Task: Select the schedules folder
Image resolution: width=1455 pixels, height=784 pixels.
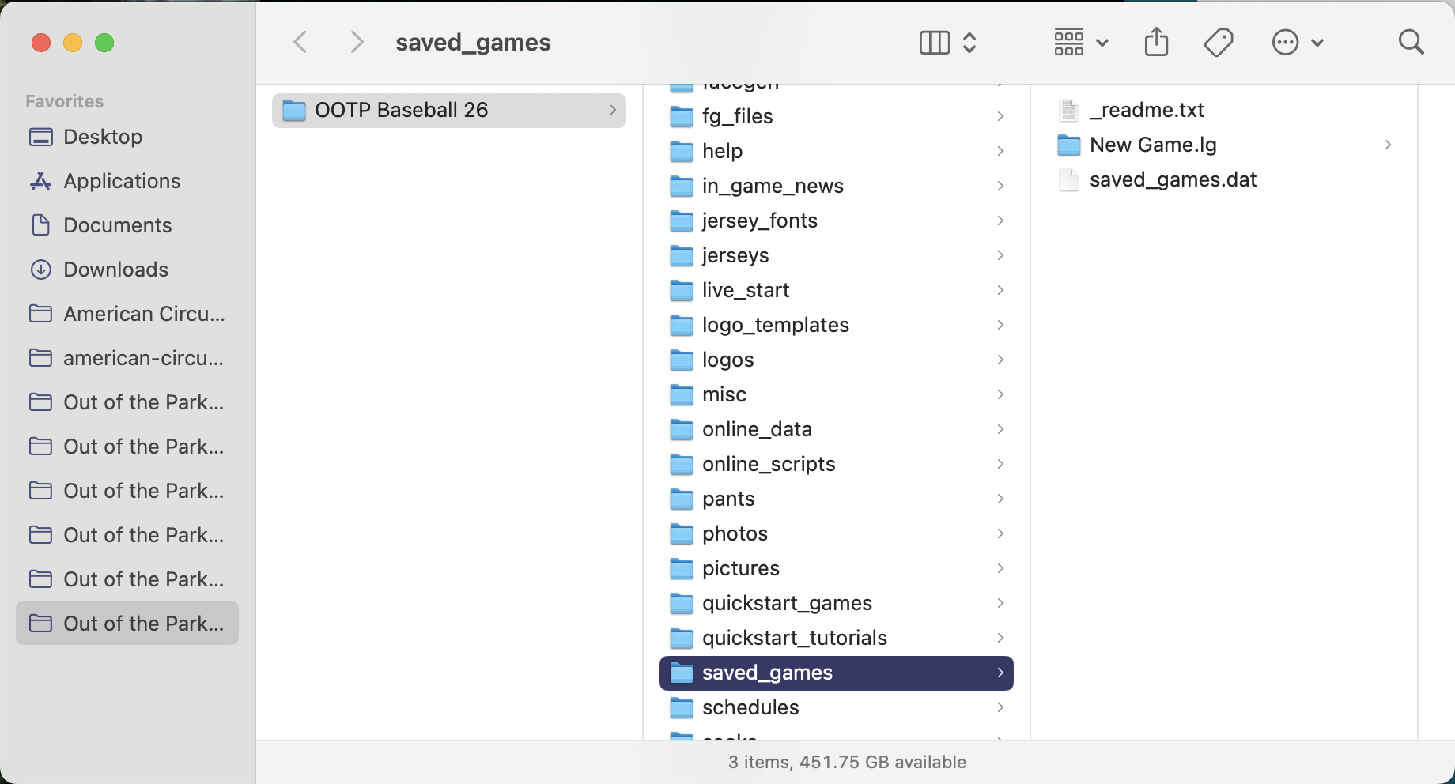Action: 837,707
